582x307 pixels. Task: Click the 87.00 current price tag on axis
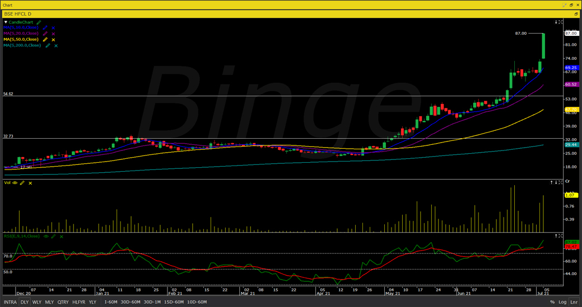click(x=571, y=34)
